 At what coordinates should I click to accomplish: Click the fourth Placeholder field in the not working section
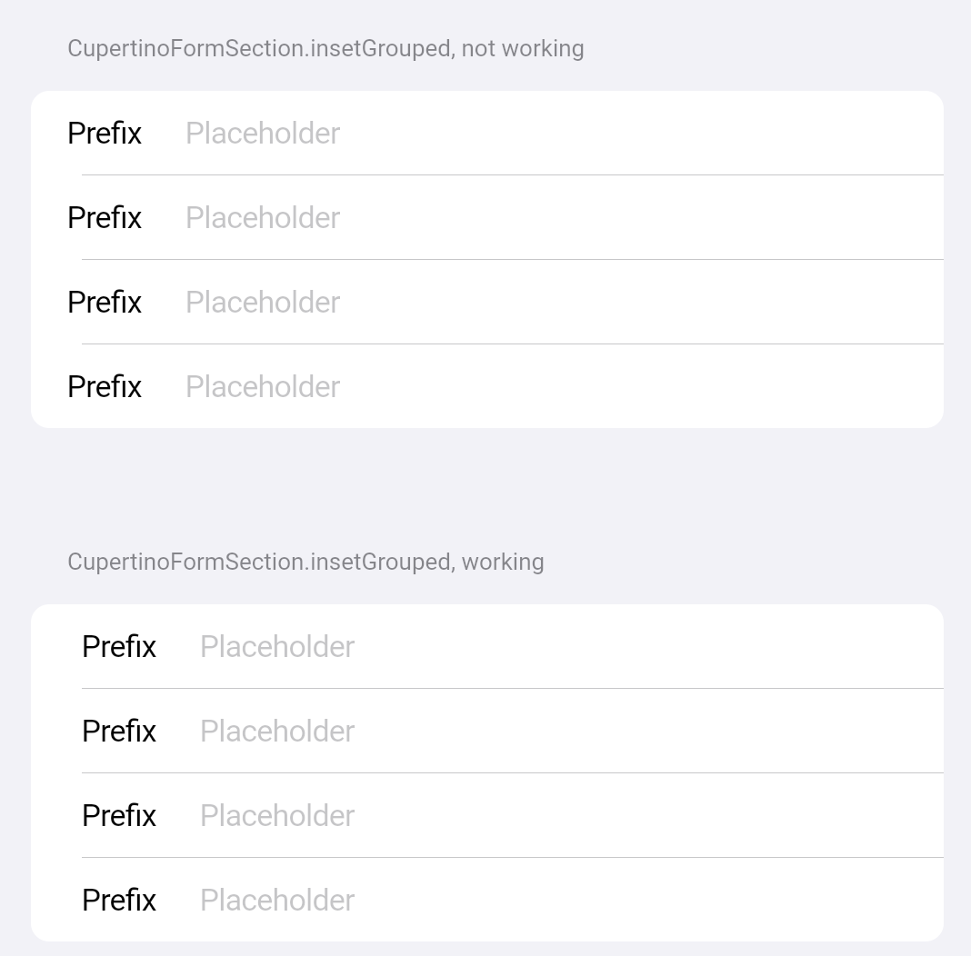262,386
